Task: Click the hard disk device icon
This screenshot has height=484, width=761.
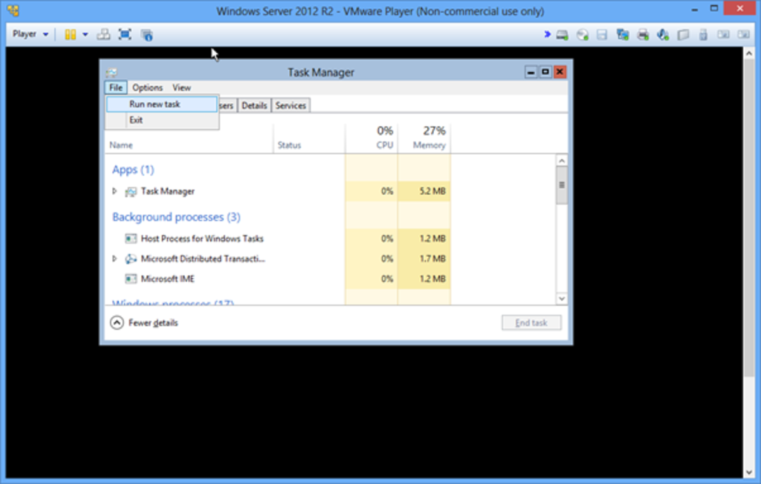Action: (562, 35)
